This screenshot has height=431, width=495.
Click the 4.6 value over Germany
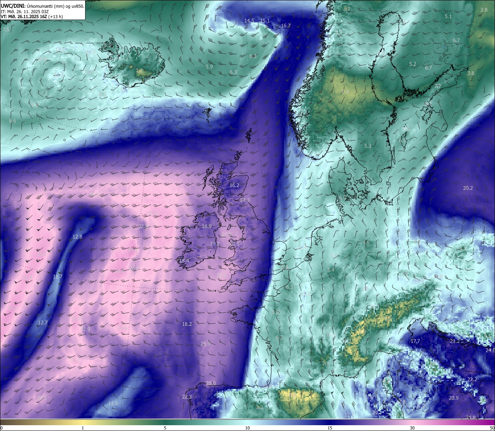pos(366,242)
